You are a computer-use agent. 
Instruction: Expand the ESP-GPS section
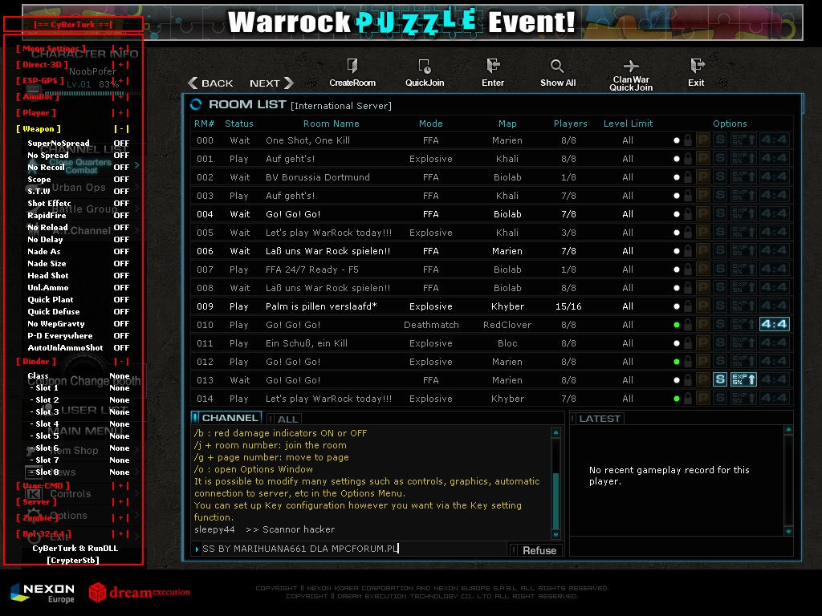pos(120,81)
